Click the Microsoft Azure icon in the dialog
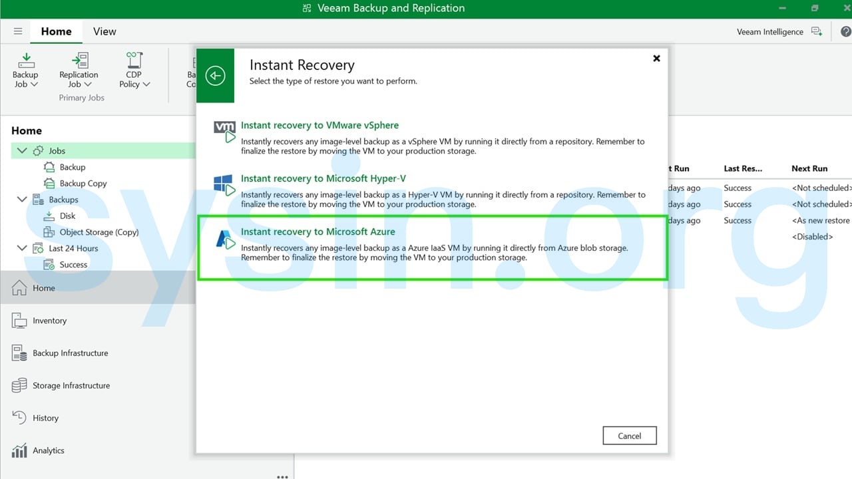Viewport: 852px width, 479px height. (x=224, y=237)
